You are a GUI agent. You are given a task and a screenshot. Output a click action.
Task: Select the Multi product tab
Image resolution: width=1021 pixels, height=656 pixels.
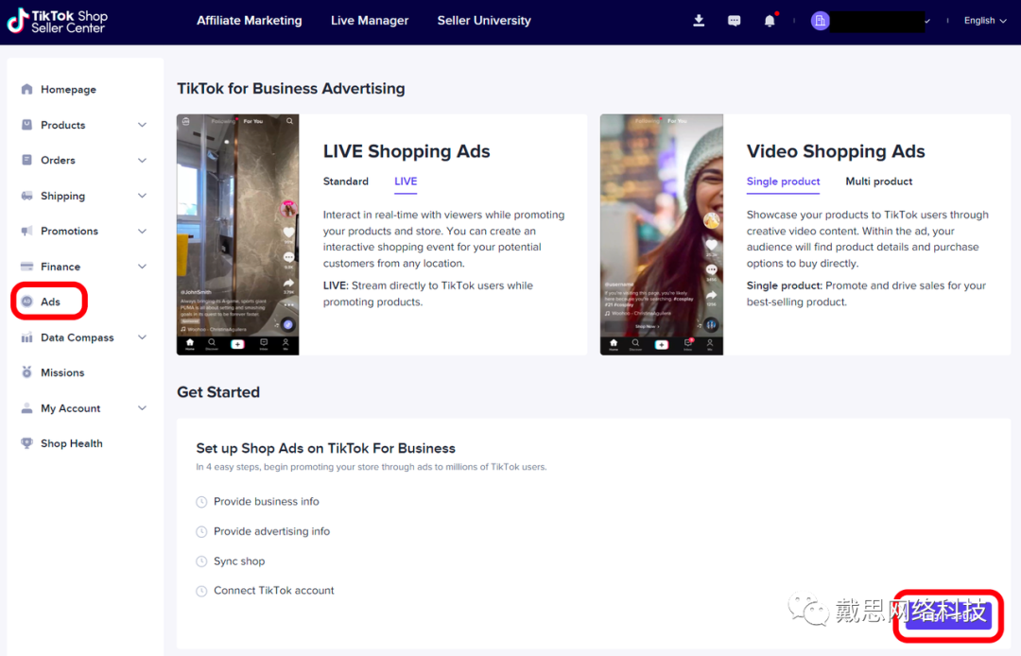point(879,181)
